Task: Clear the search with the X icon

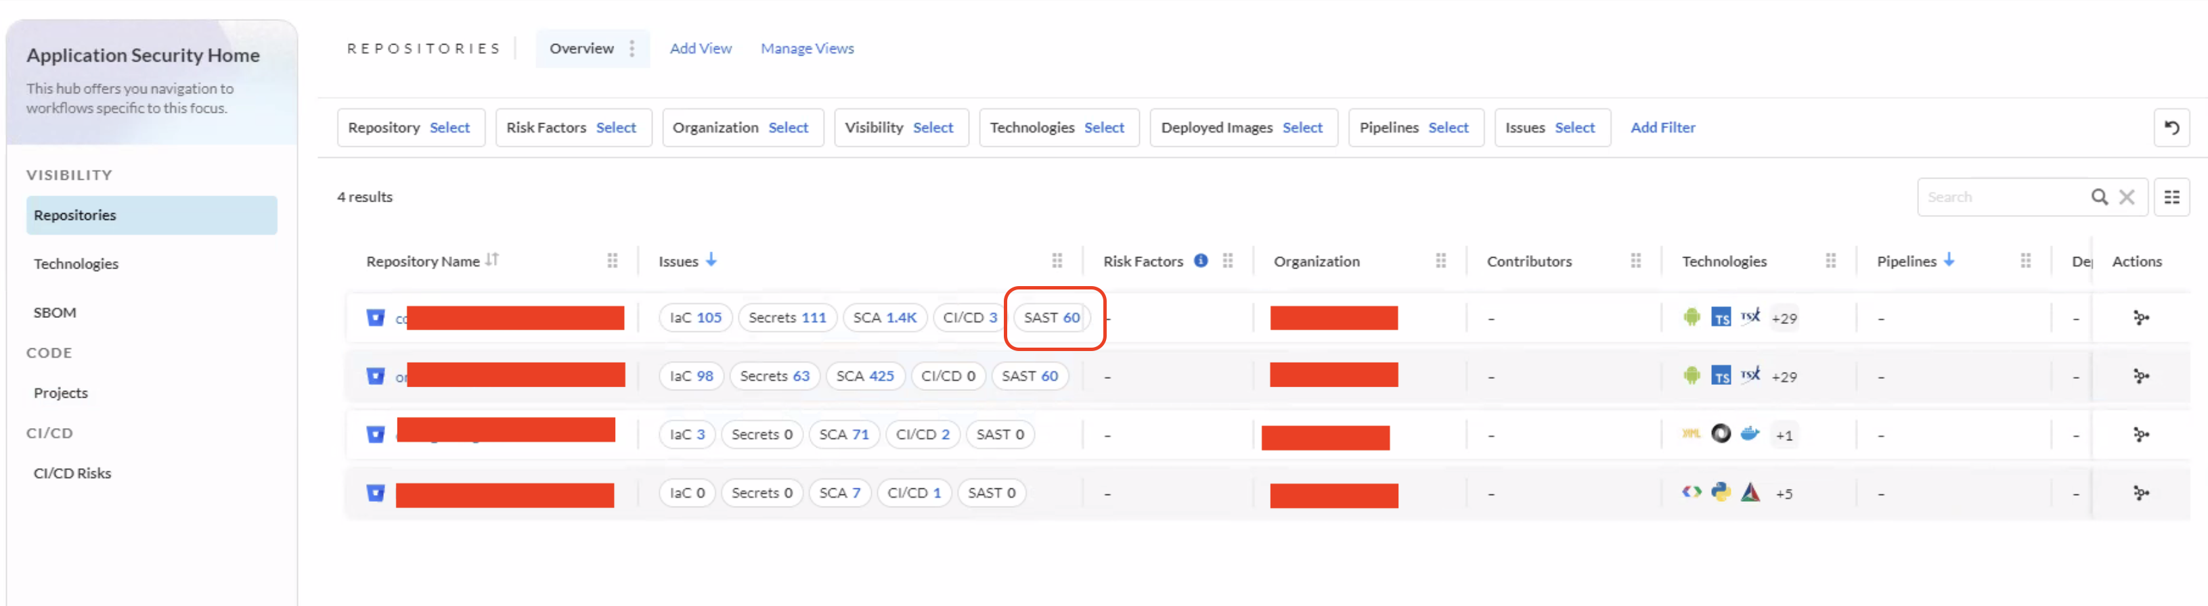Action: click(x=2127, y=197)
